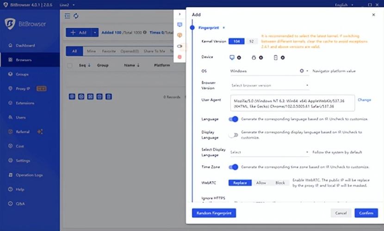Set WebRTC to Block
The width and height of the screenshot is (384, 231).
tap(280, 183)
